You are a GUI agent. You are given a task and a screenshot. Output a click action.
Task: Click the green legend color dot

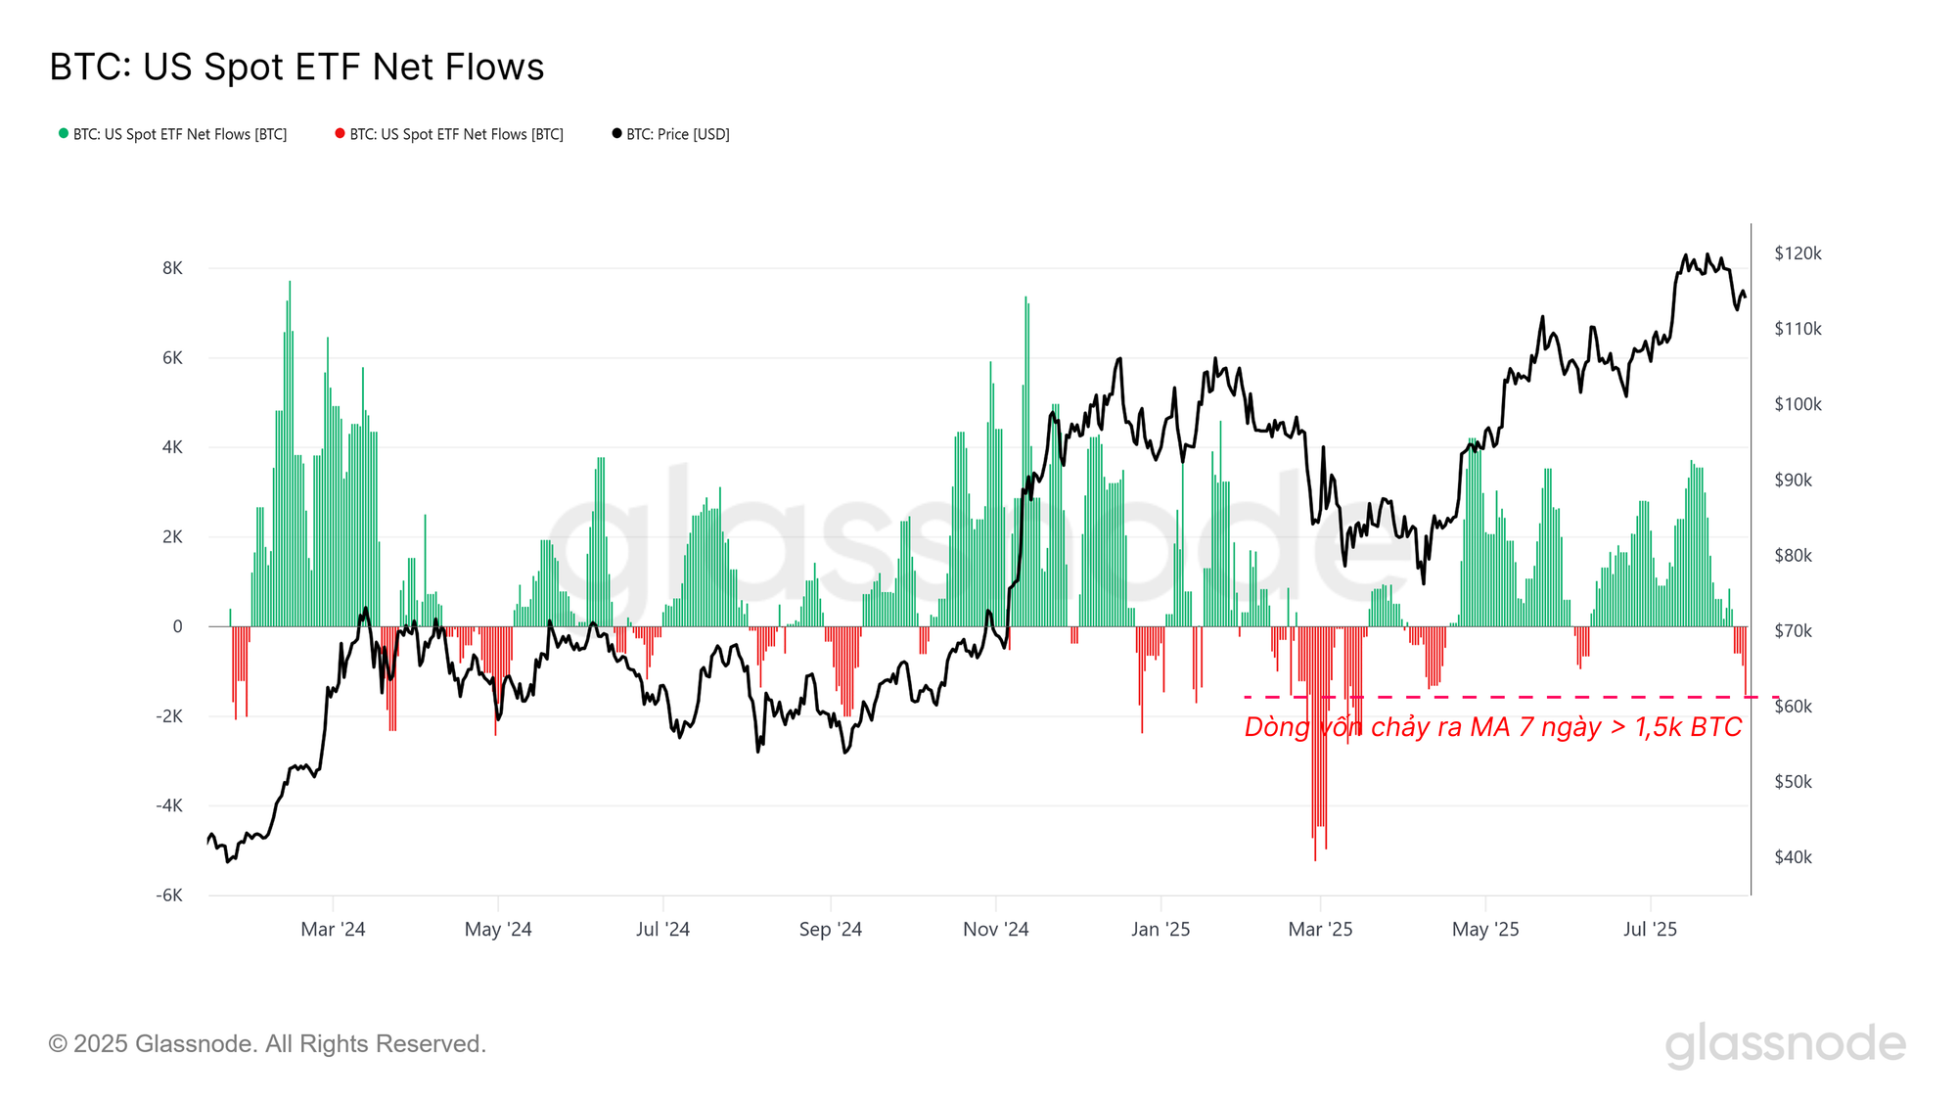pos(64,133)
